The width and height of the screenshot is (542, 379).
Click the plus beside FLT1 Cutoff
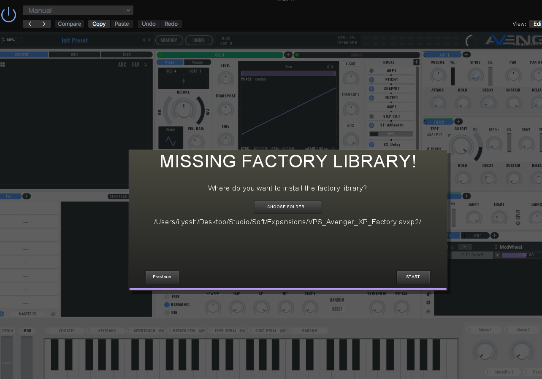497,255
